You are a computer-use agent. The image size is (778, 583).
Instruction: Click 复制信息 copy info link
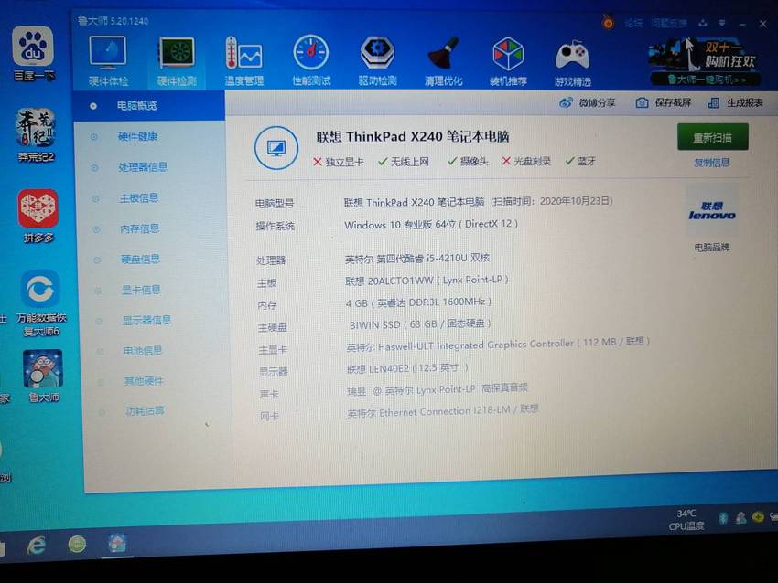pyautogui.click(x=711, y=163)
